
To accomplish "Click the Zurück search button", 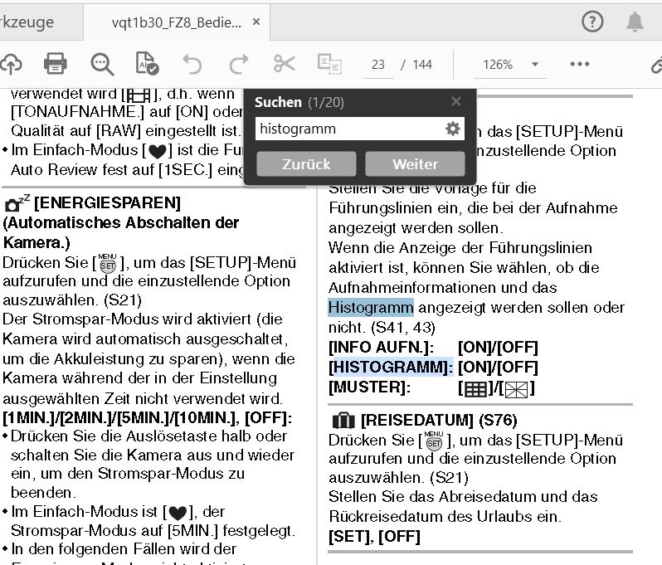I will (x=306, y=163).
